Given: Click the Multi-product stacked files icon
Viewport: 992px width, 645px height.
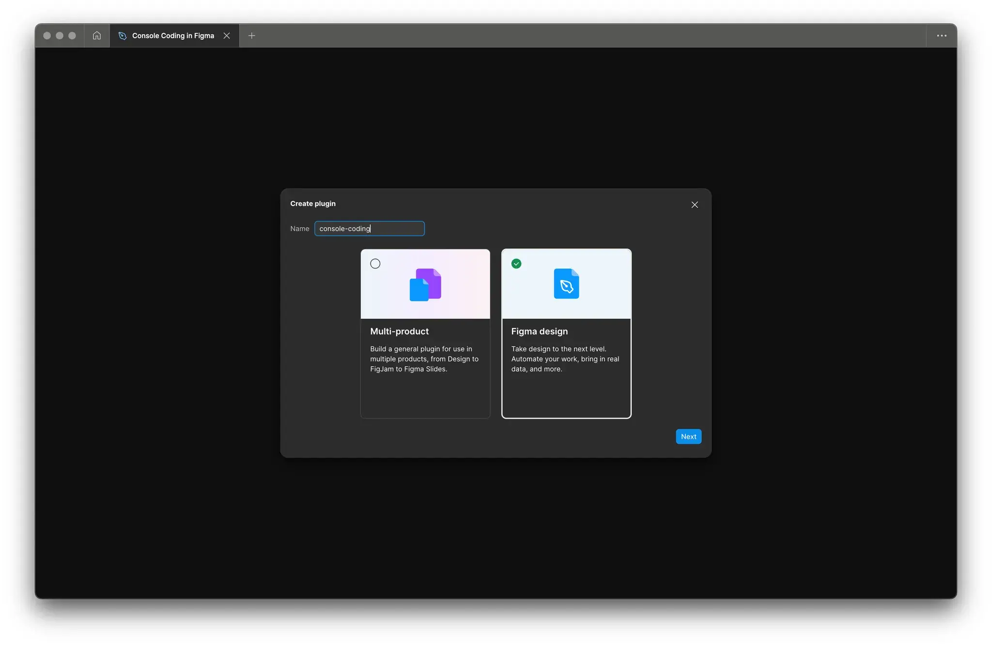Looking at the screenshot, I should (425, 285).
